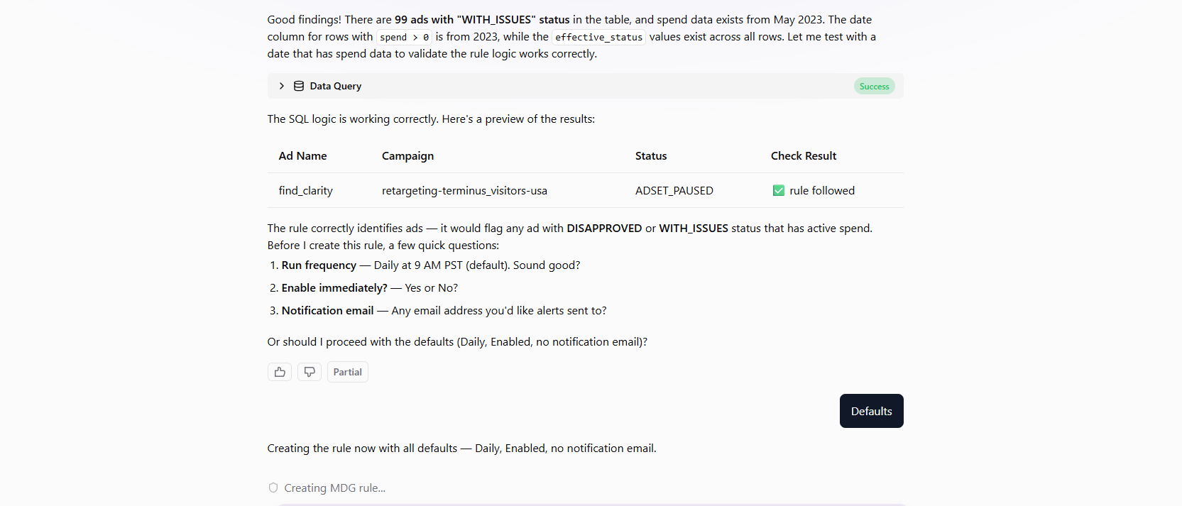Select the retargeting-terminus_visitors-usa campaign cell
Screen dimensions: 1182x506
point(464,191)
